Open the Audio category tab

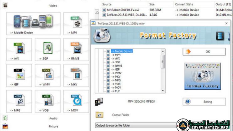[x=53, y=118]
